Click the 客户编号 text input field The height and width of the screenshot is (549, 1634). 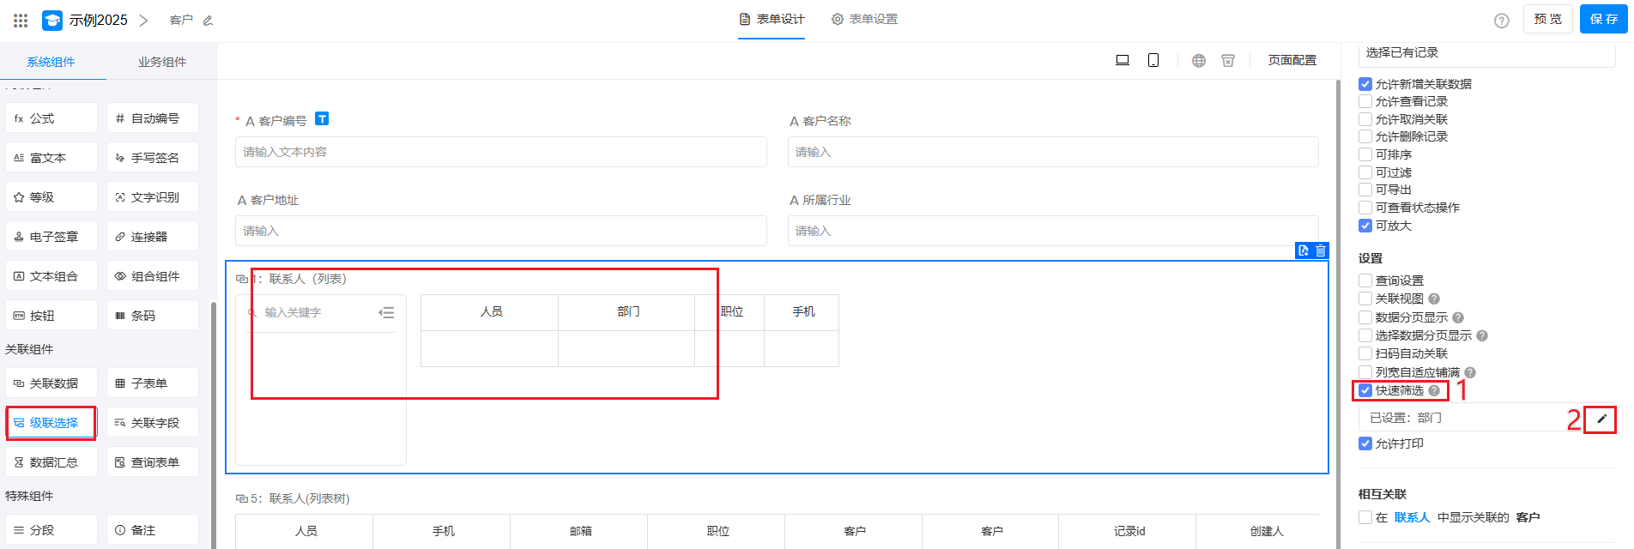[500, 152]
